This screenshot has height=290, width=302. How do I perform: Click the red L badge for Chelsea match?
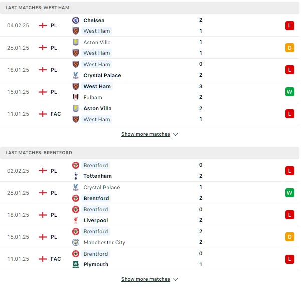290,26
